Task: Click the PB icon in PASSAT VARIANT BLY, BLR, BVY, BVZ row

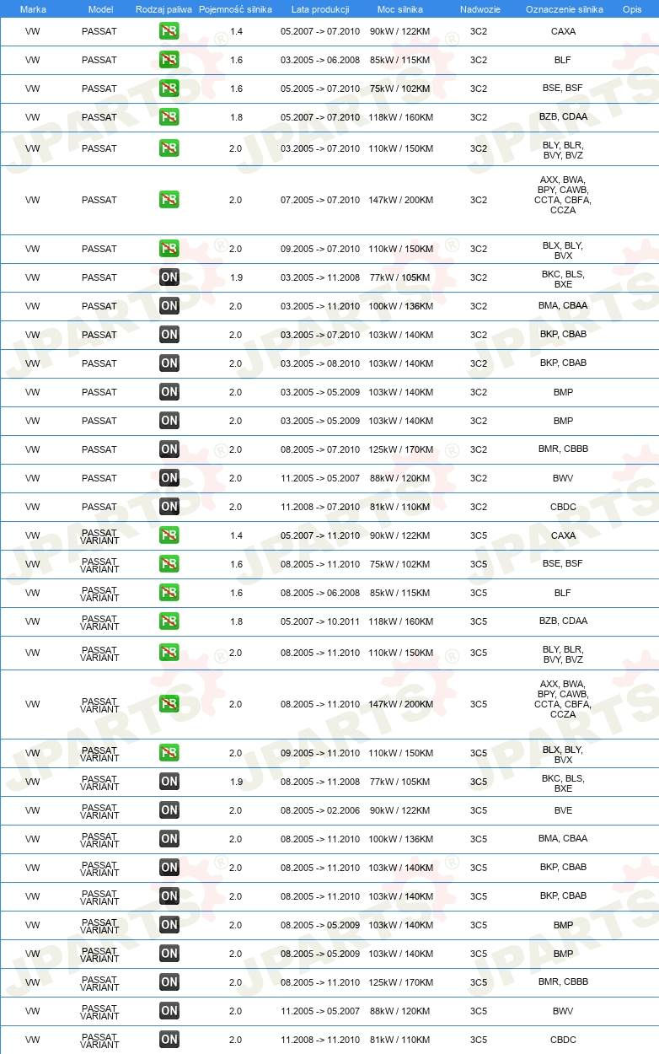Action: (x=169, y=653)
